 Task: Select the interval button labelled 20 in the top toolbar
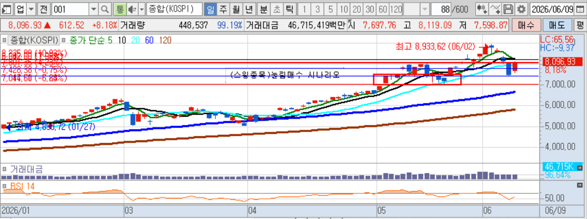tap(357, 9)
